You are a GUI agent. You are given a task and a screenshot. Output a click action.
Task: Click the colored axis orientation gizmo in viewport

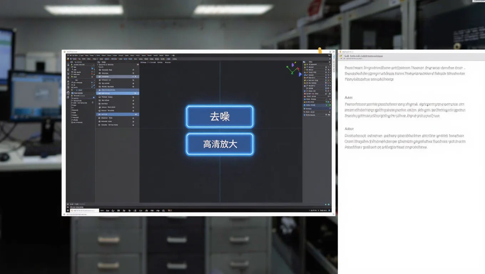pyautogui.click(x=294, y=69)
